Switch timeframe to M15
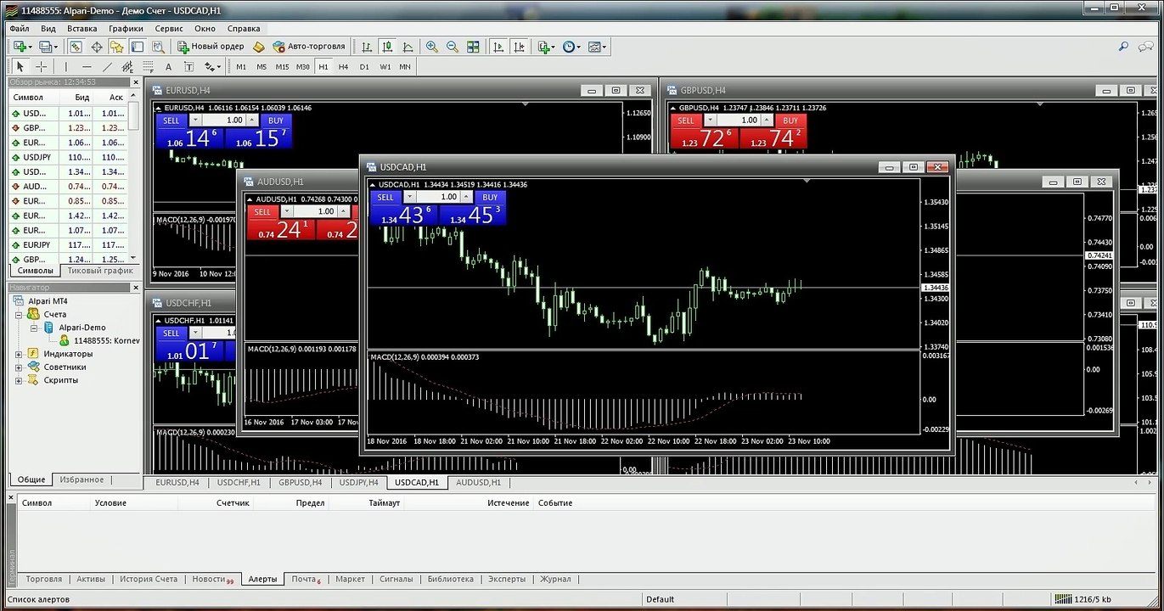The height and width of the screenshot is (611, 1164). point(282,66)
